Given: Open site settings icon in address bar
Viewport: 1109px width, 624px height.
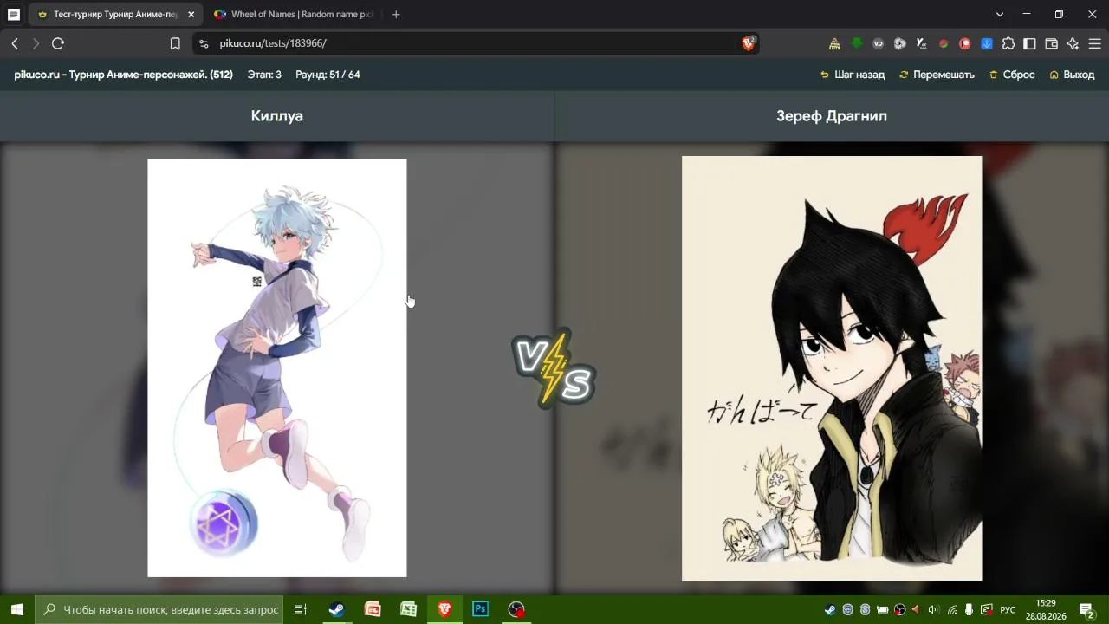Looking at the screenshot, I should point(204,43).
